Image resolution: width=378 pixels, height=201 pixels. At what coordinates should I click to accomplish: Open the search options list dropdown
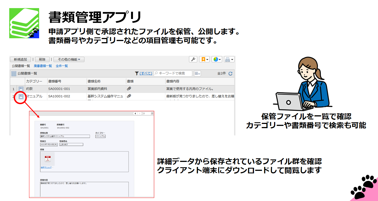click(197, 73)
